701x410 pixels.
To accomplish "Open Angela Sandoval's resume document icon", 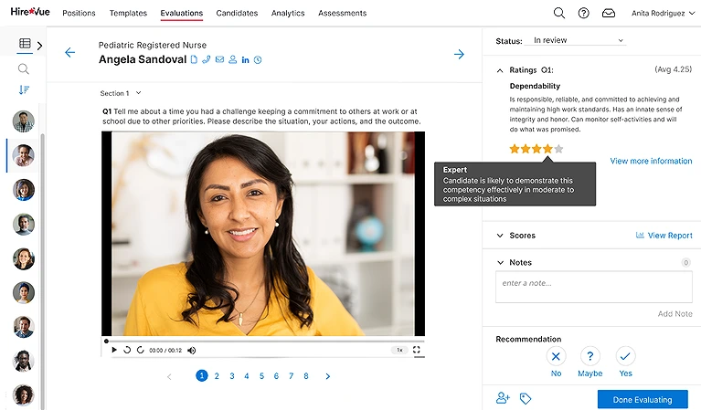I will point(194,59).
